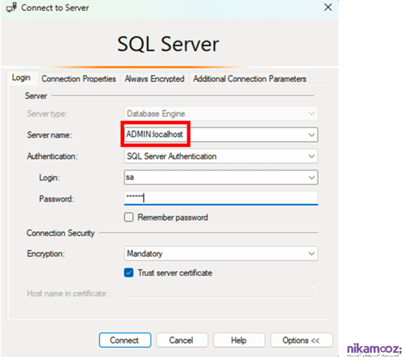Expand the Server name dropdown arrow

311,134
